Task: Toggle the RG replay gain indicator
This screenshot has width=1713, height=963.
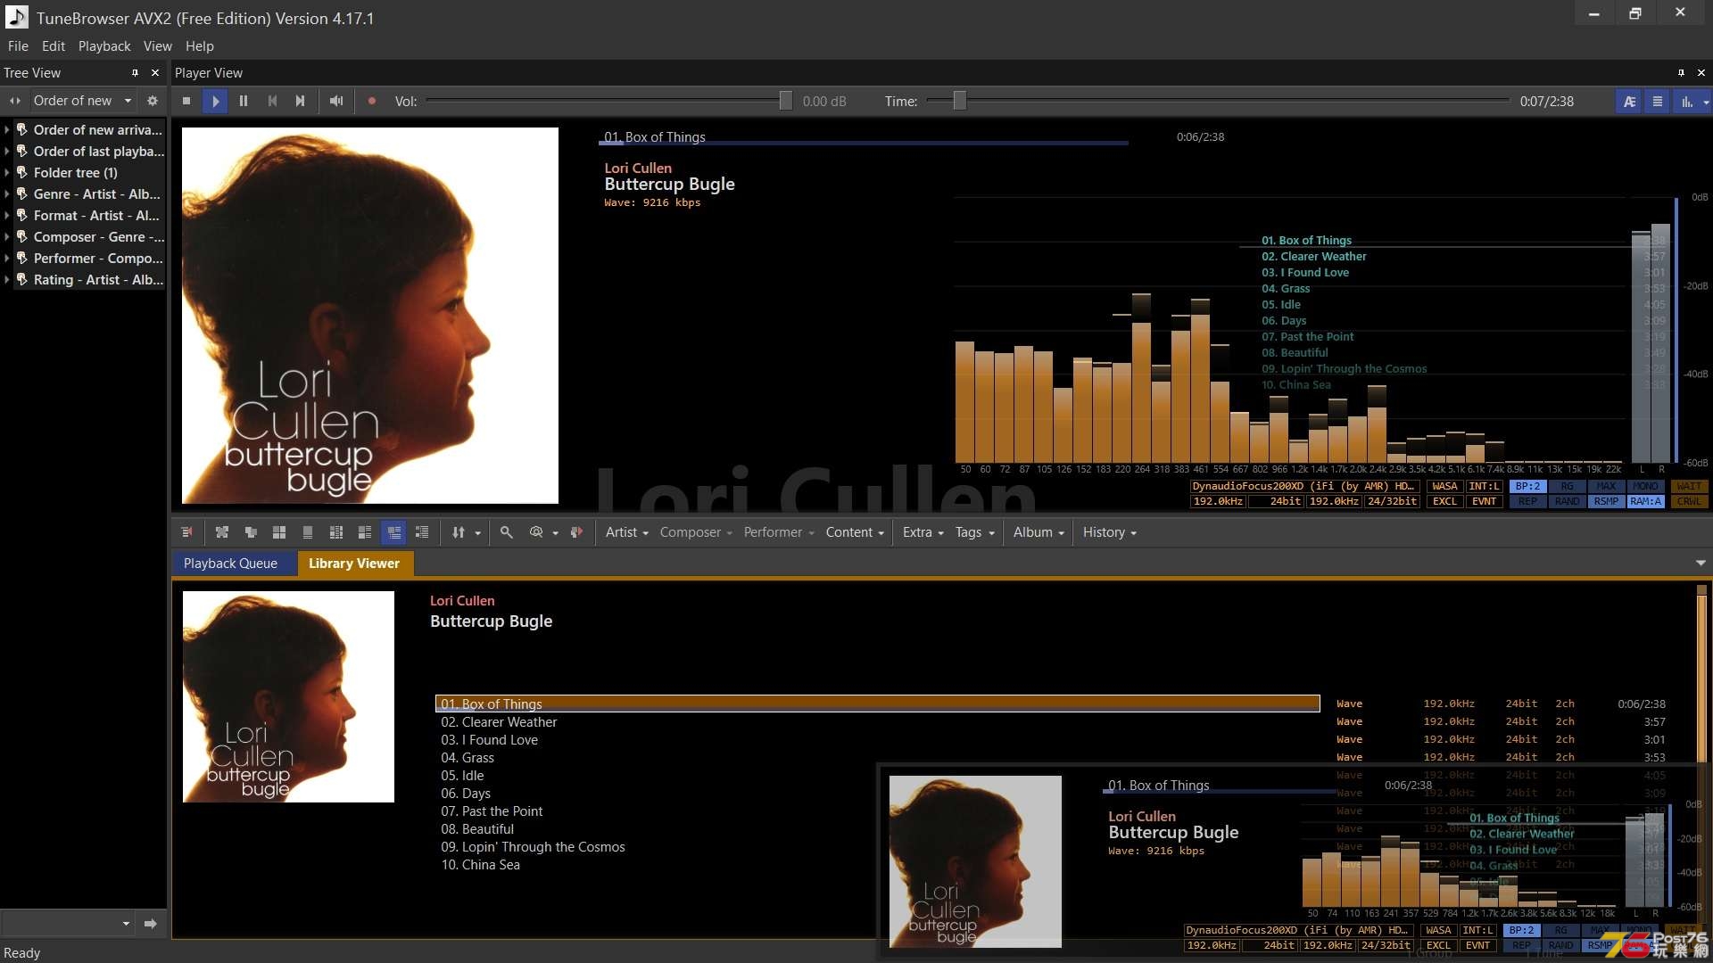Action: (1567, 487)
